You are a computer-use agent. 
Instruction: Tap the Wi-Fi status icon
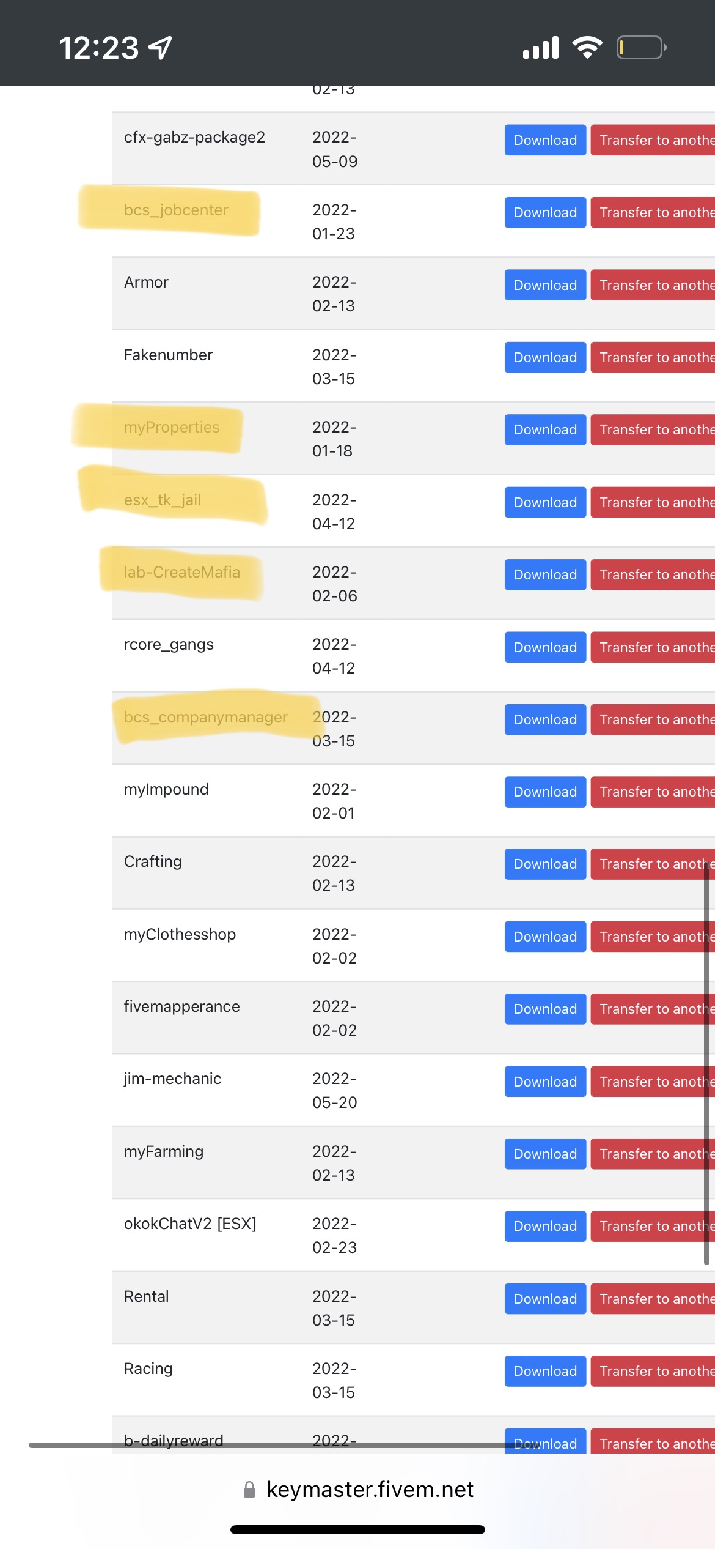(x=587, y=48)
